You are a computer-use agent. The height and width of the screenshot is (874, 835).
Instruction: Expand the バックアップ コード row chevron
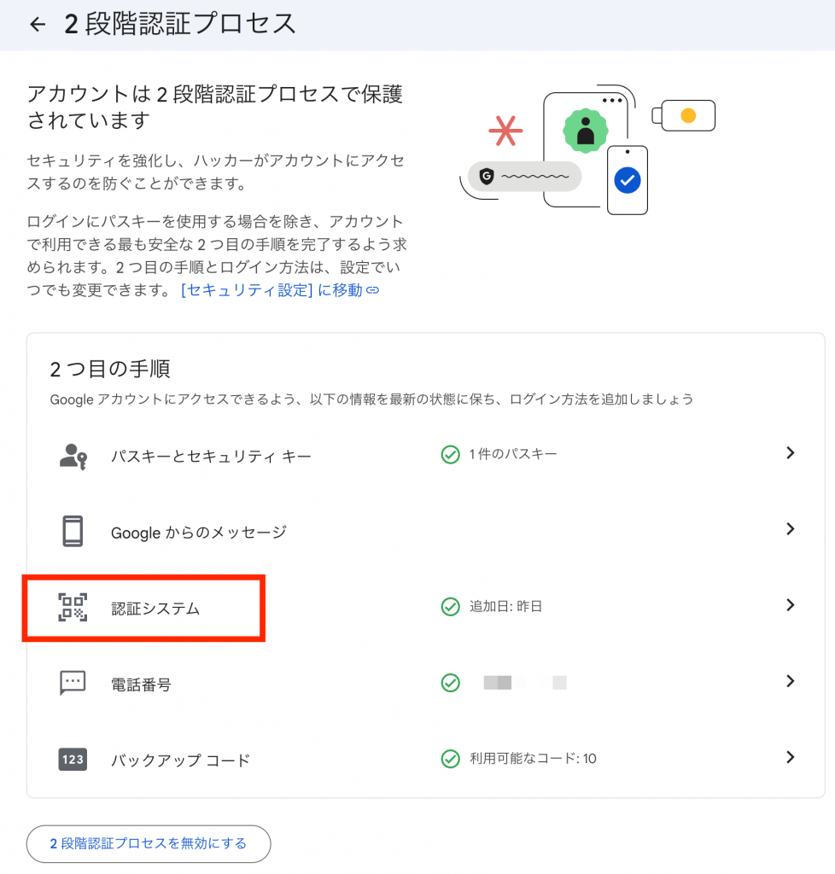(x=790, y=757)
